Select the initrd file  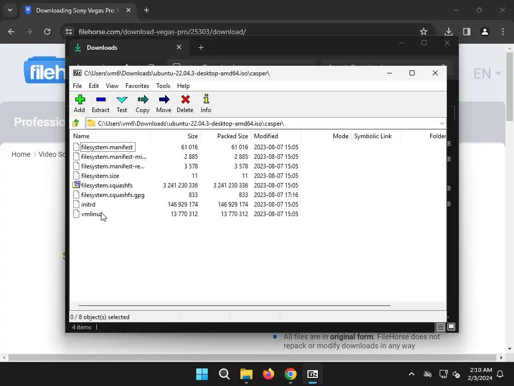88,204
